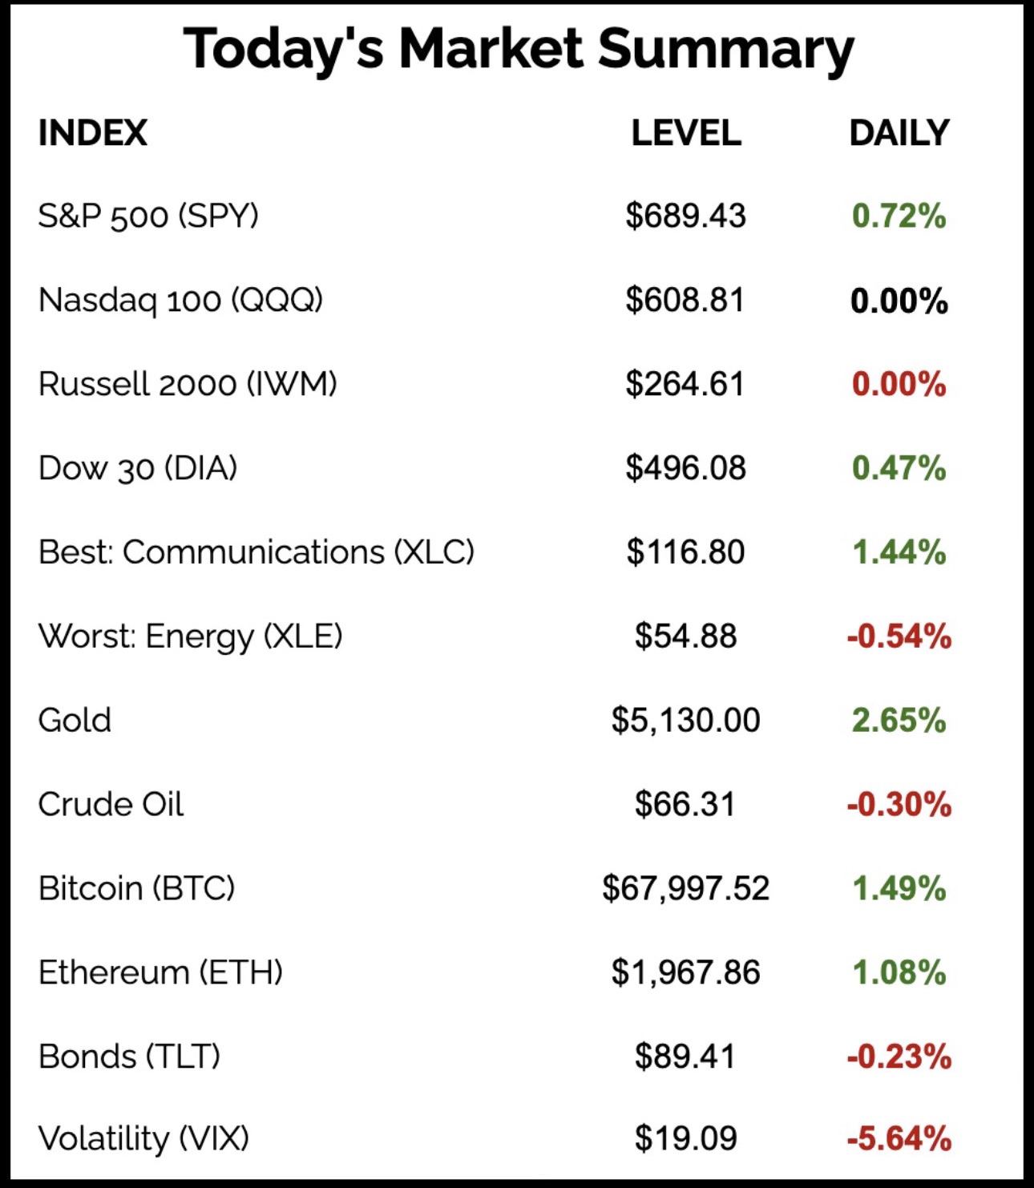Click the DAILY column header
Screen dimensions: 1034x1188
click(x=899, y=133)
